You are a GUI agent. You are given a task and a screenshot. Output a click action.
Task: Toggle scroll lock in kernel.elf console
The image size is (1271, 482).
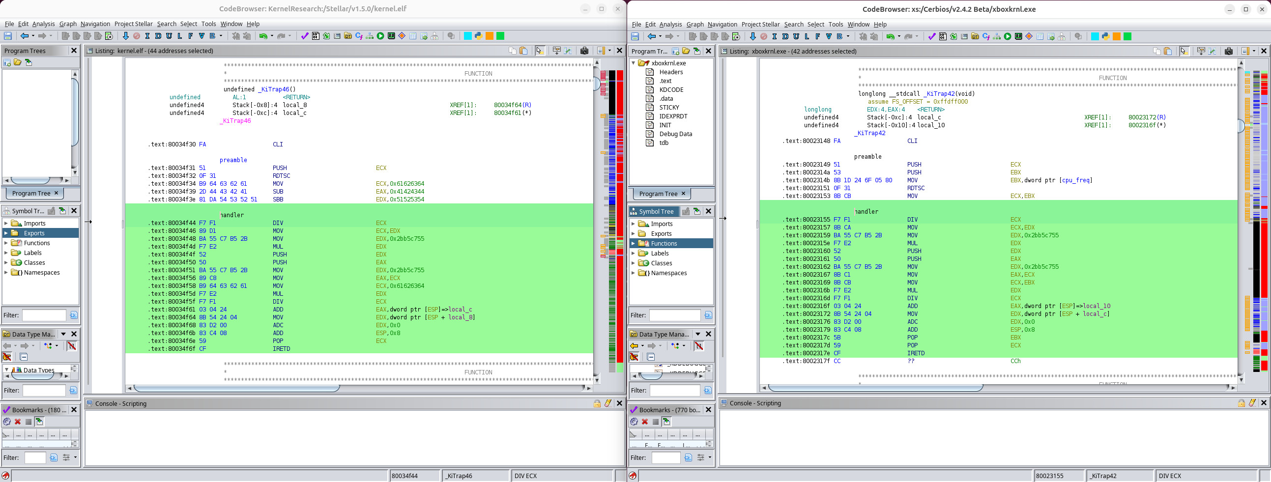pyautogui.click(x=597, y=403)
